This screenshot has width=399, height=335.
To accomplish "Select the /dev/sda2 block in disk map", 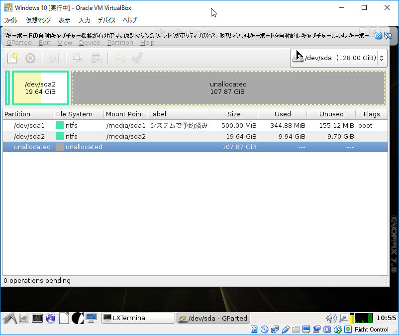I will [x=40, y=88].
